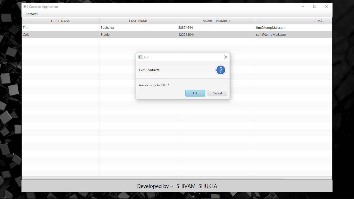Click the Contacts Application title bar icon
The image size is (354, 199).
pyautogui.click(x=25, y=6)
